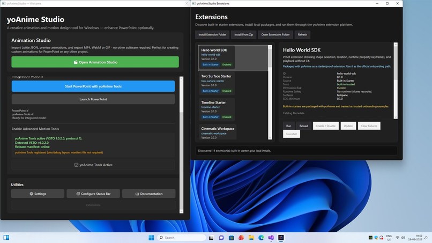Click 'hello-world-sdk' id text in list
432x243 pixels.
click(211, 55)
